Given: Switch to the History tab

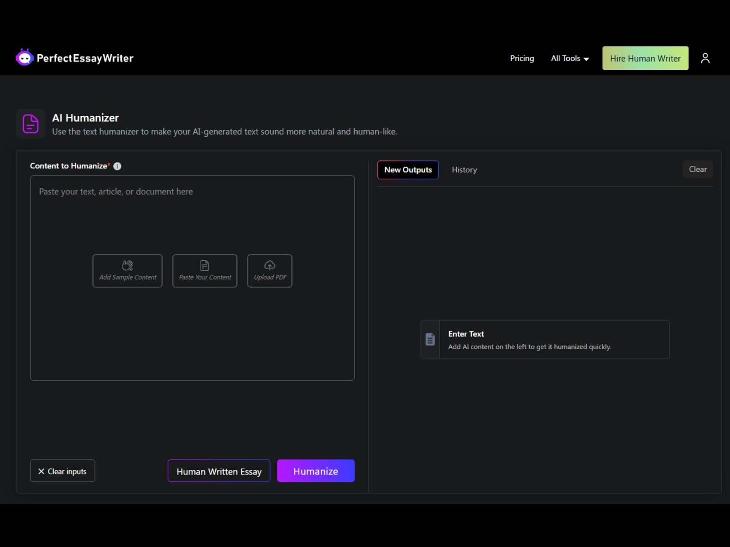Looking at the screenshot, I should (464, 170).
